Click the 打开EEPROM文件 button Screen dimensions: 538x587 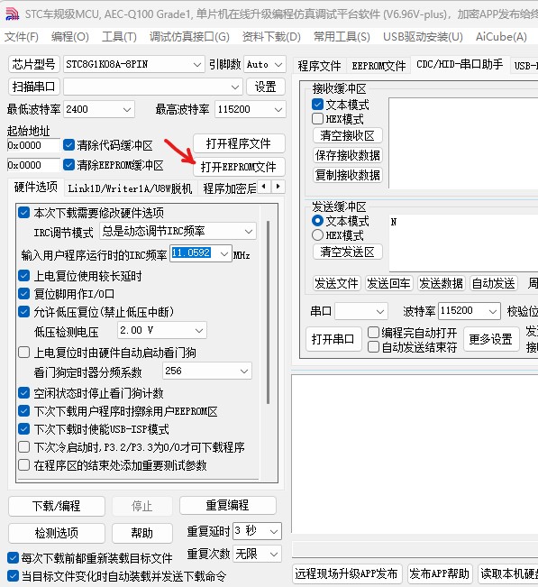(239, 167)
